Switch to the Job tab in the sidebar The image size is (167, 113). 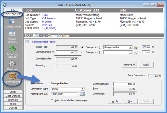tap(13, 10)
